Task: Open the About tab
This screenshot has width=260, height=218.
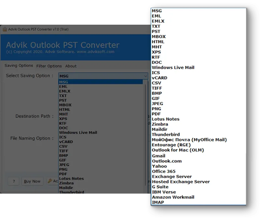Action: coord(71,66)
